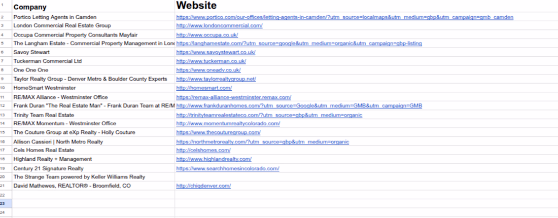Select the Frank Duran company cell
This screenshot has height=218, width=558.
93,105
